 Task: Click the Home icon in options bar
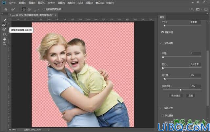[6, 10]
